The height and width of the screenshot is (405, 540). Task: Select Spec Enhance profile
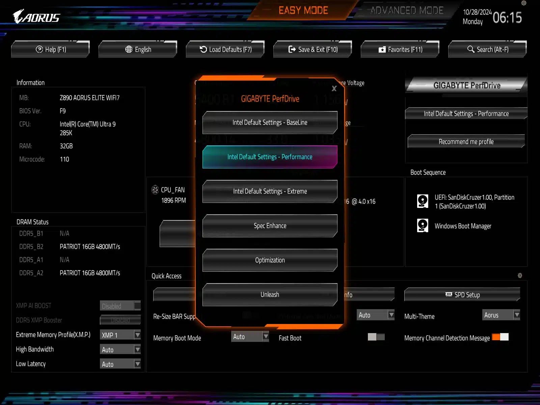[x=270, y=226]
